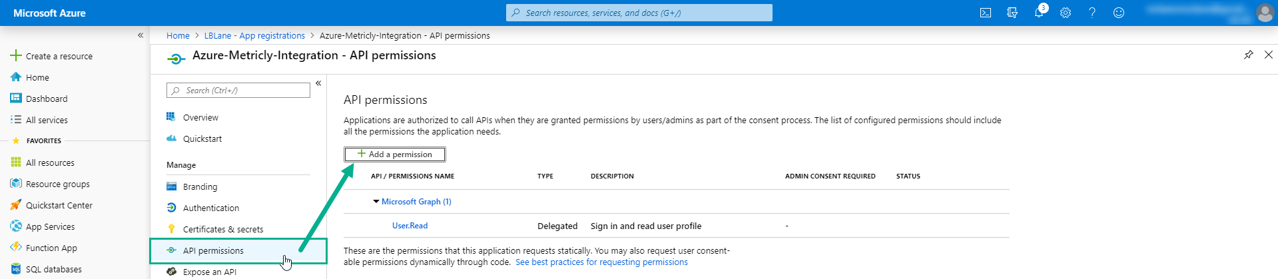Click the API / PERMISSIONS NAME column header
Image resolution: width=1278 pixels, height=279 pixels.
click(412, 176)
